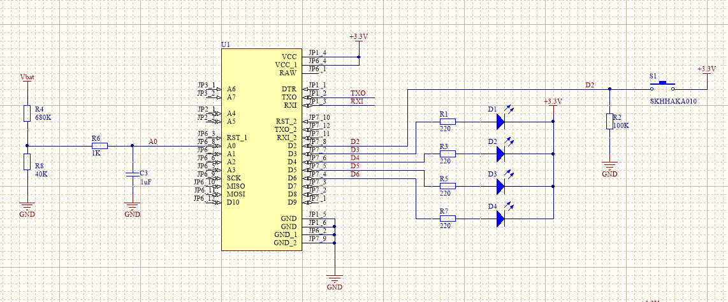Select +3.3V power port beside switch S1
Image resolution: width=728 pixels, height=302 pixels.
tap(706, 69)
